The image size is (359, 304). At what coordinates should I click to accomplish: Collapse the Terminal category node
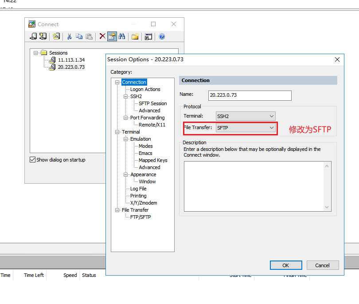[x=117, y=132]
